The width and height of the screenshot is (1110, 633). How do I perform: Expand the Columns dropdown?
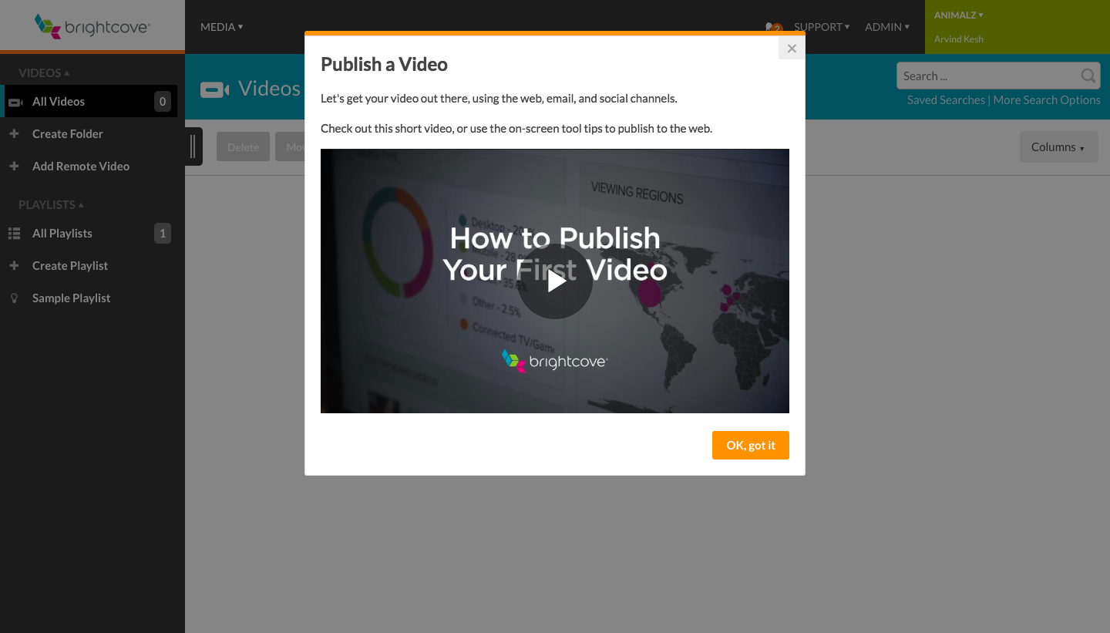coord(1058,146)
